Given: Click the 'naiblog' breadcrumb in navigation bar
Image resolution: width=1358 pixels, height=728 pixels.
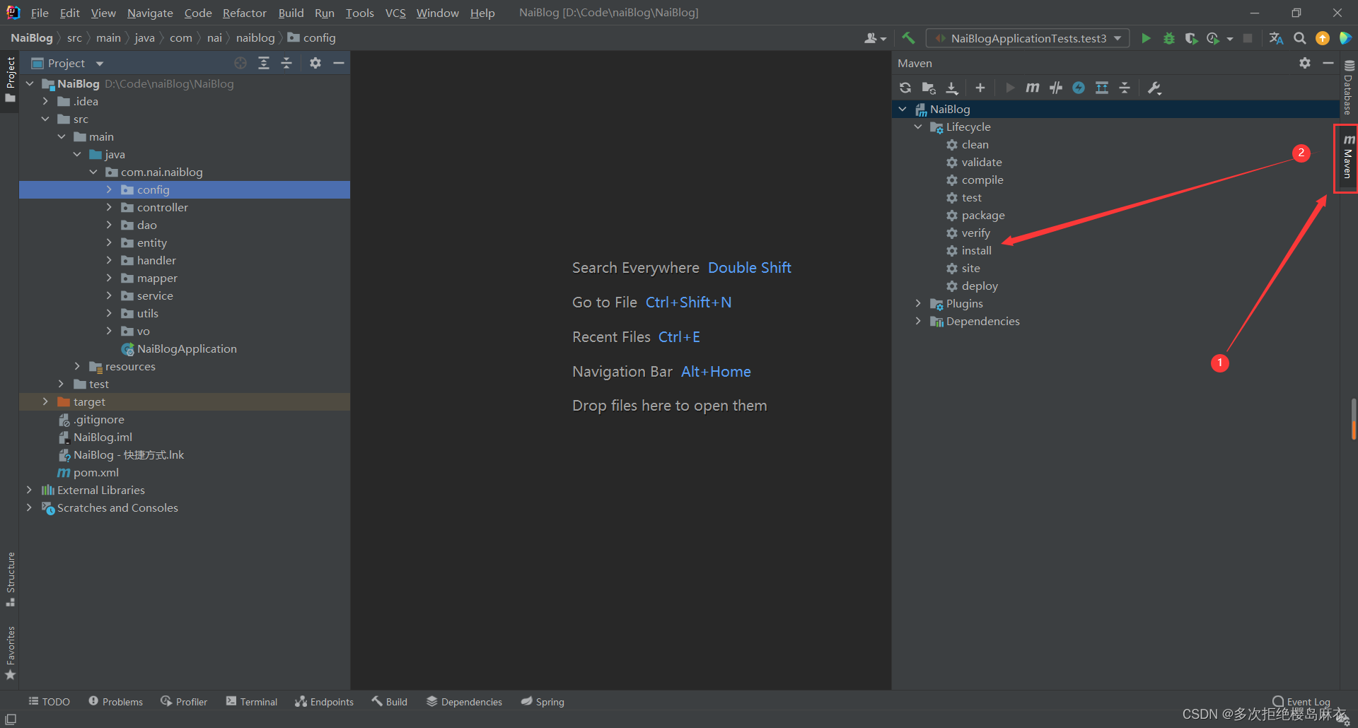Looking at the screenshot, I should [255, 38].
